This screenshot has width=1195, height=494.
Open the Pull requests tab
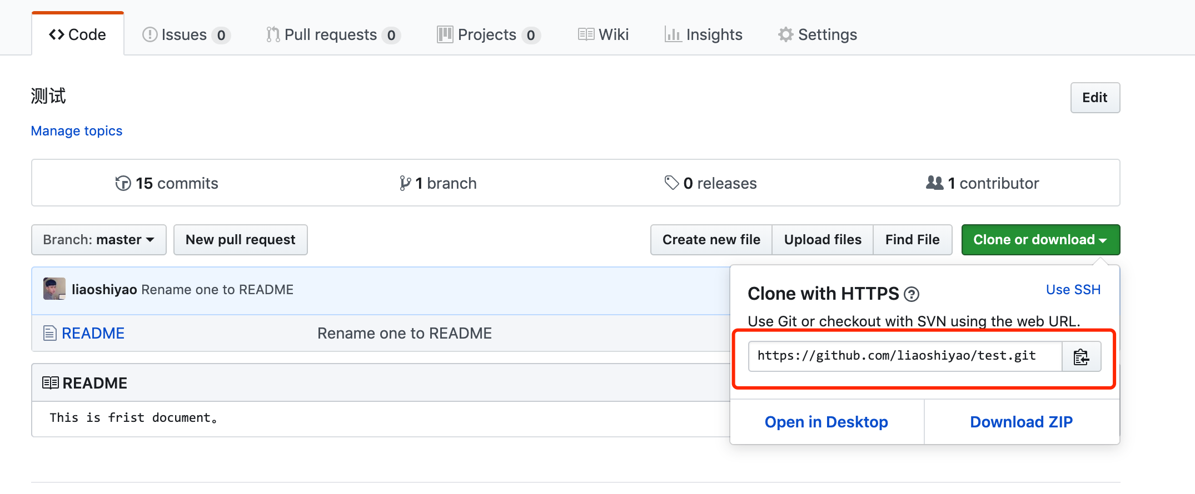point(333,34)
